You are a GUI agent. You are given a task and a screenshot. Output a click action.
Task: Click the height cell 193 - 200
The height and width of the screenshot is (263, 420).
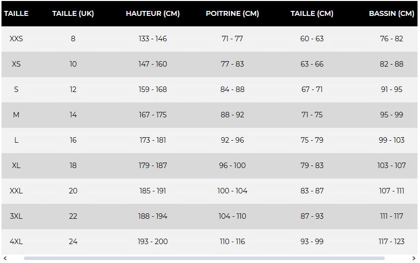coord(153,242)
